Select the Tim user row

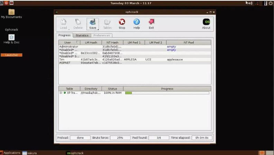click(135, 60)
